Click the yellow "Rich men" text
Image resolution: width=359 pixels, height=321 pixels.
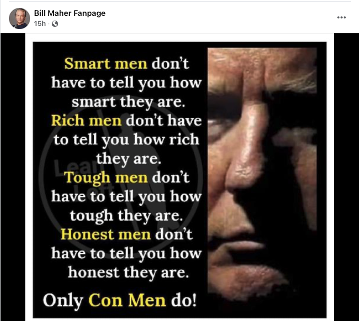coord(86,120)
